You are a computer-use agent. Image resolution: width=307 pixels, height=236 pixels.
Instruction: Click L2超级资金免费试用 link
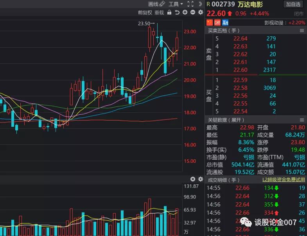(284, 180)
